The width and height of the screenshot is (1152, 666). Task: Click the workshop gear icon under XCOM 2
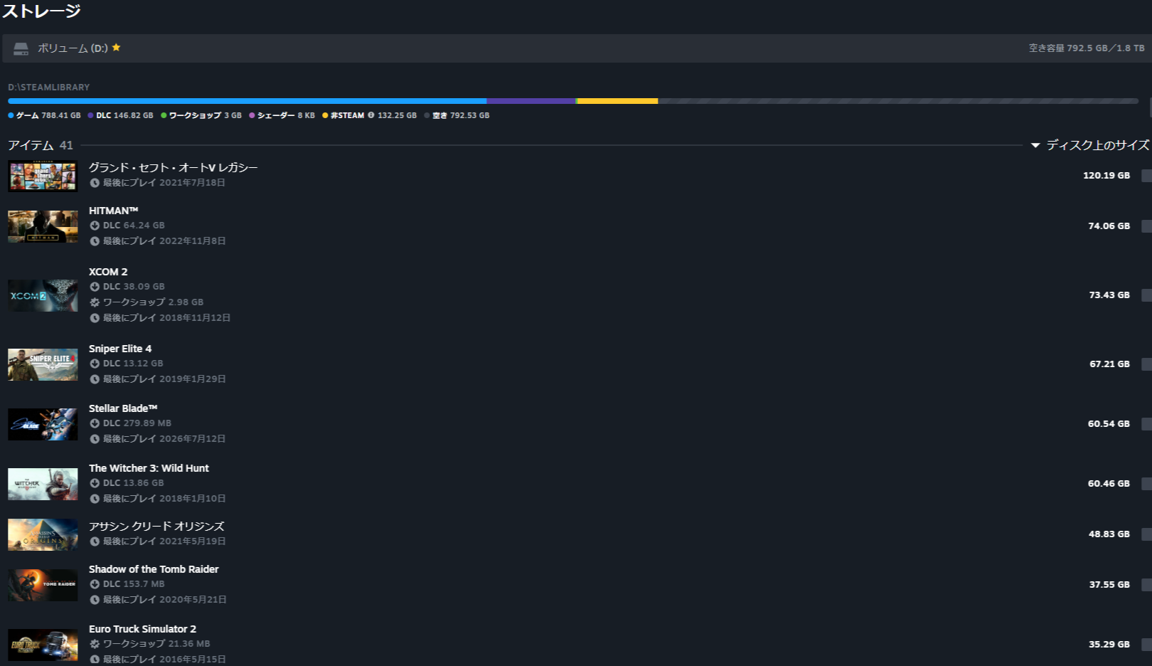coord(95,302)
